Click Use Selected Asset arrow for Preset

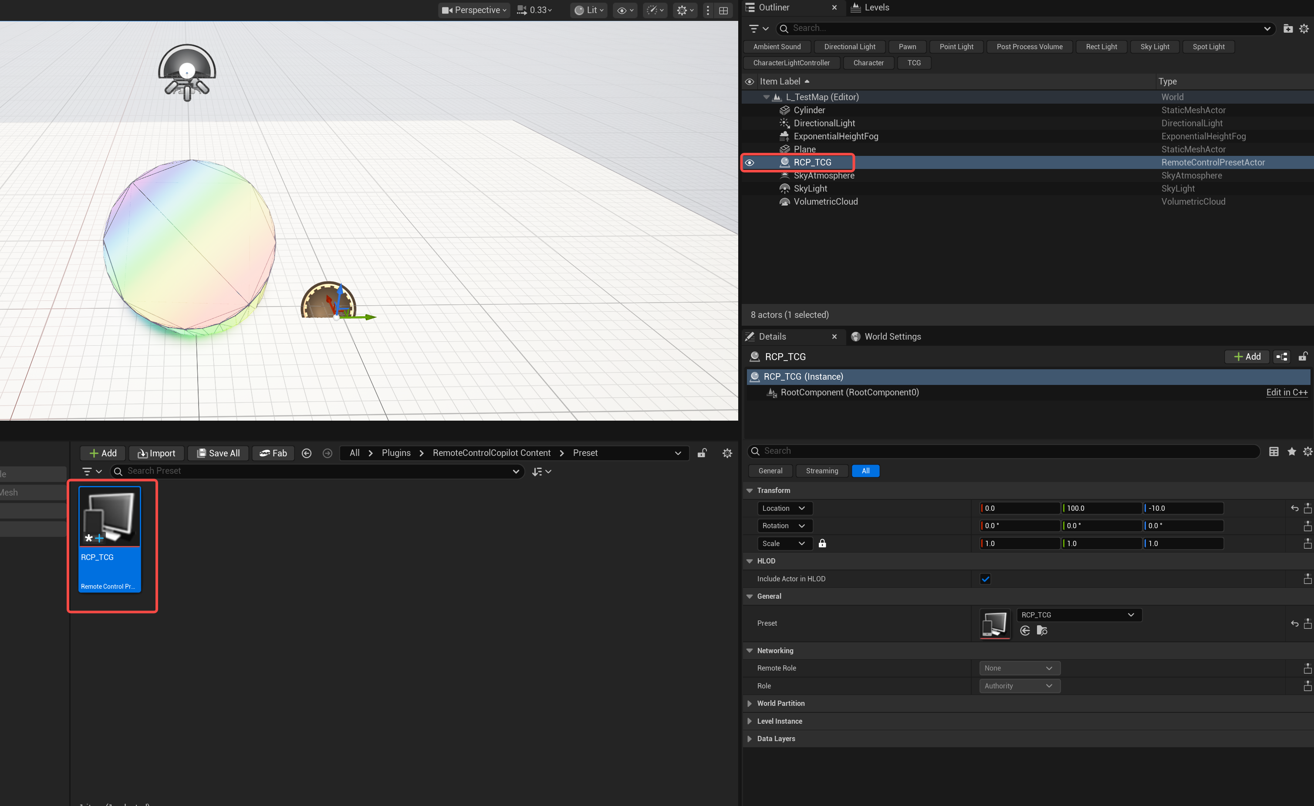(1024, 631)
